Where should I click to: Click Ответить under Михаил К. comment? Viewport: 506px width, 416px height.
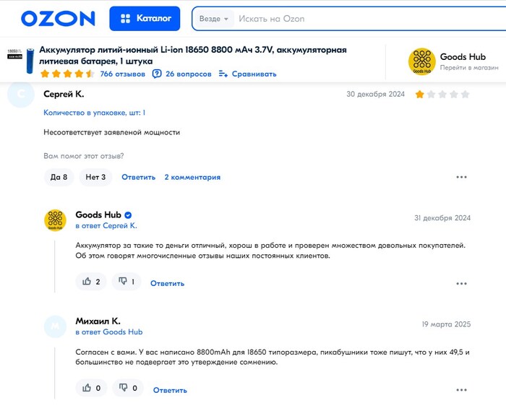click(170, 390)
